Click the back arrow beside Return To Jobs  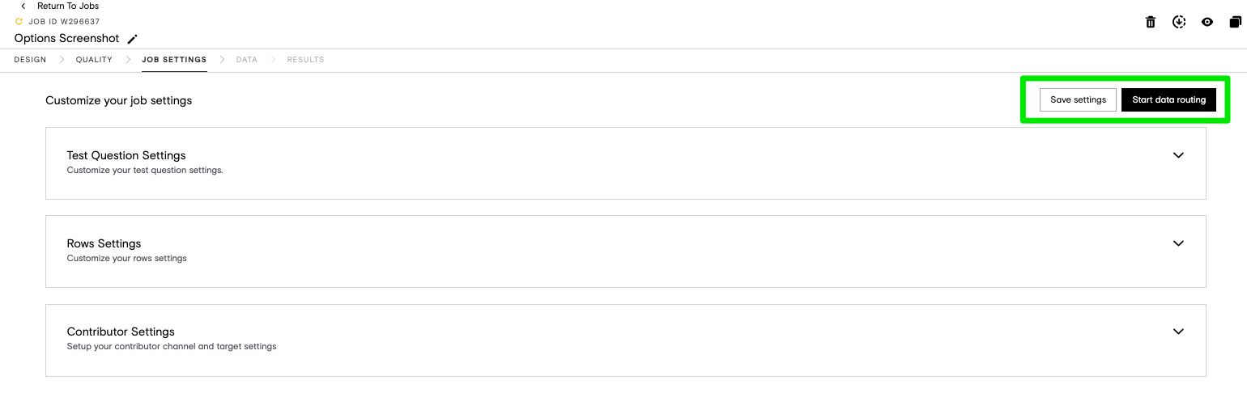pyautogui.click(x=23, y=6)
